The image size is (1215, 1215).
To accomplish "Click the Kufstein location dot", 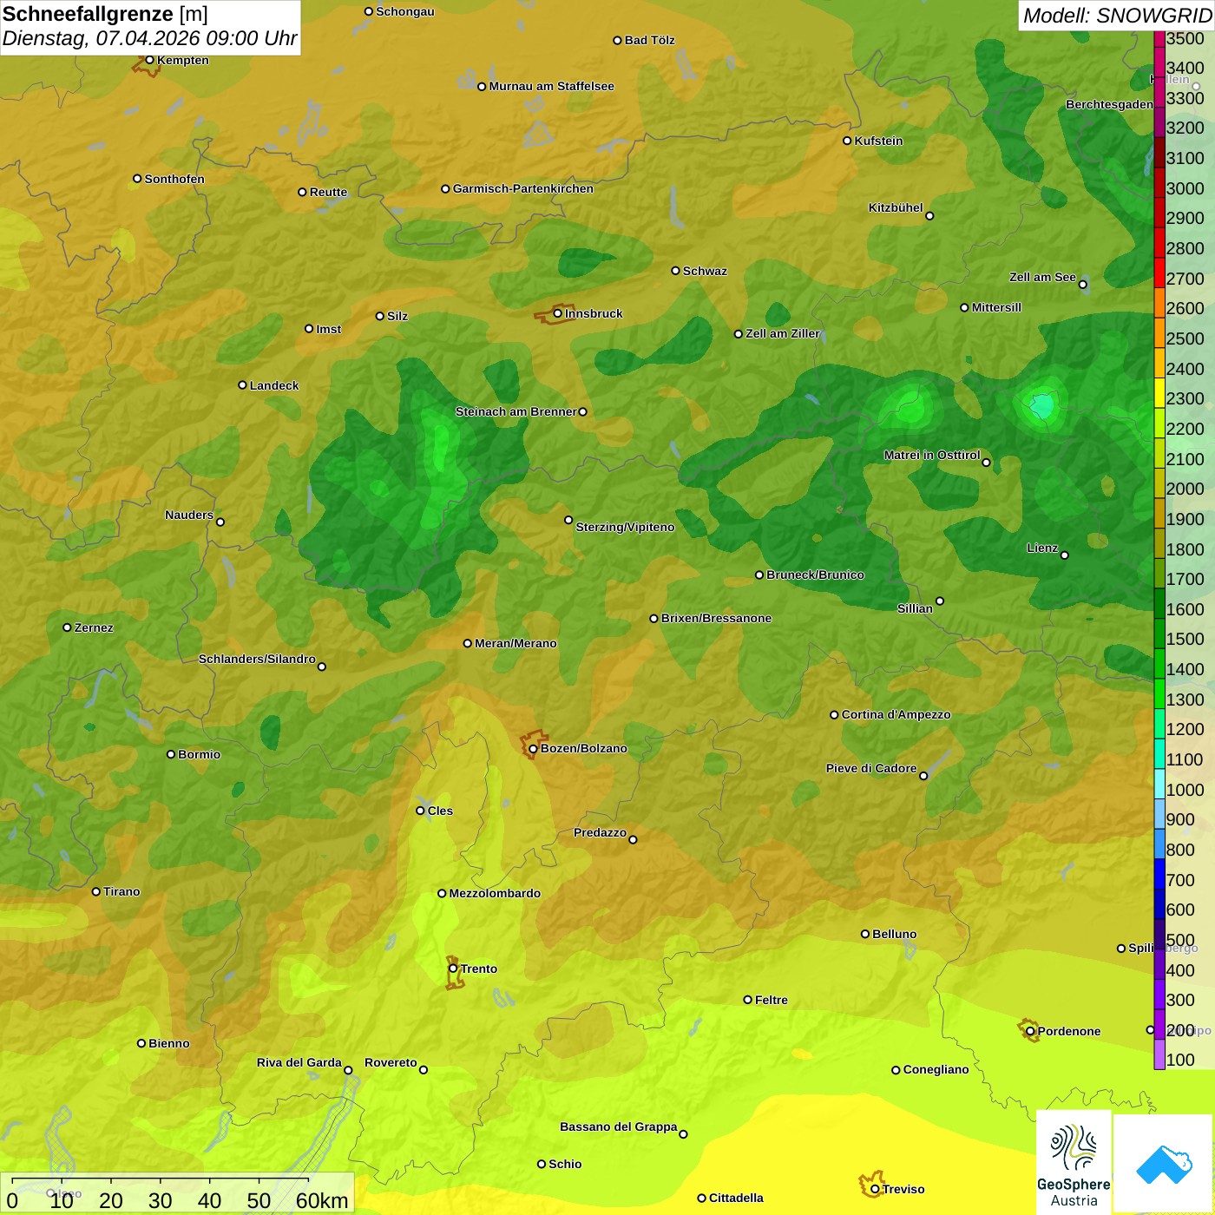I will pyautogui.click(x=847, y=141).
